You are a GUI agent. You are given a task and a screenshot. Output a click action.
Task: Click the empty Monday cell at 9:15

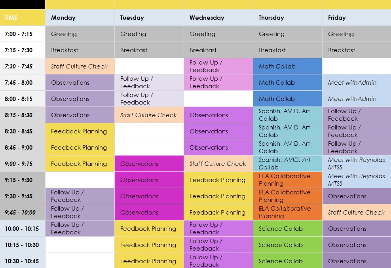(x=80, y=180)
